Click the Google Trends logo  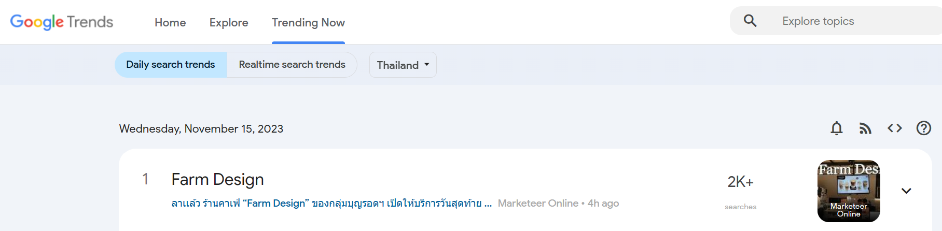click(62, 22)
